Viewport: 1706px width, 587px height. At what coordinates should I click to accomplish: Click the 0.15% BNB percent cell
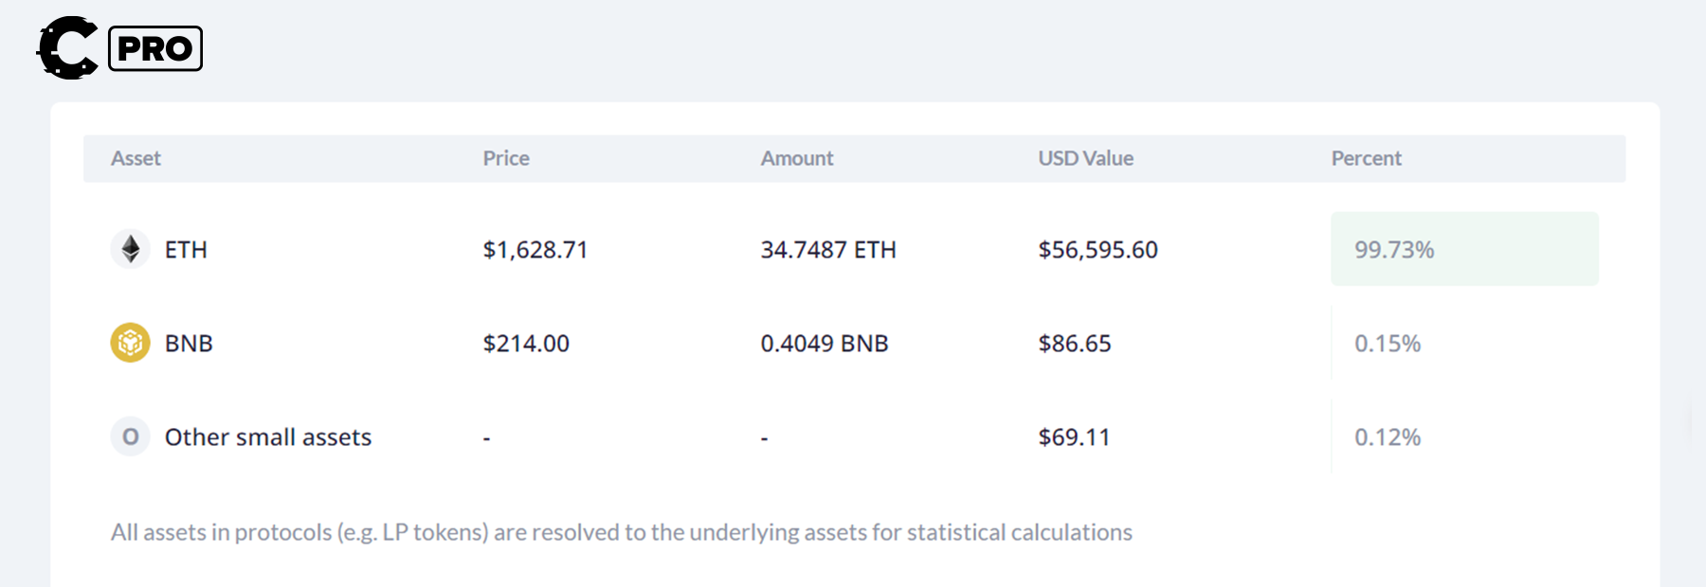pos(1388,344)
